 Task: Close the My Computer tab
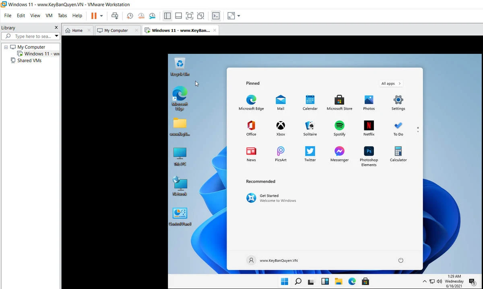pos(136,30)
